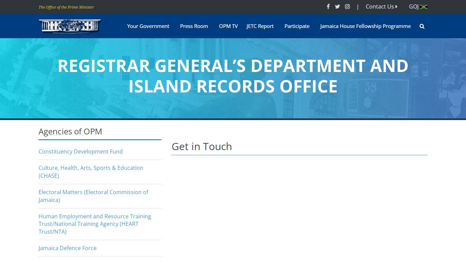Open the Instagram profile icon

[x=347, y=6]
